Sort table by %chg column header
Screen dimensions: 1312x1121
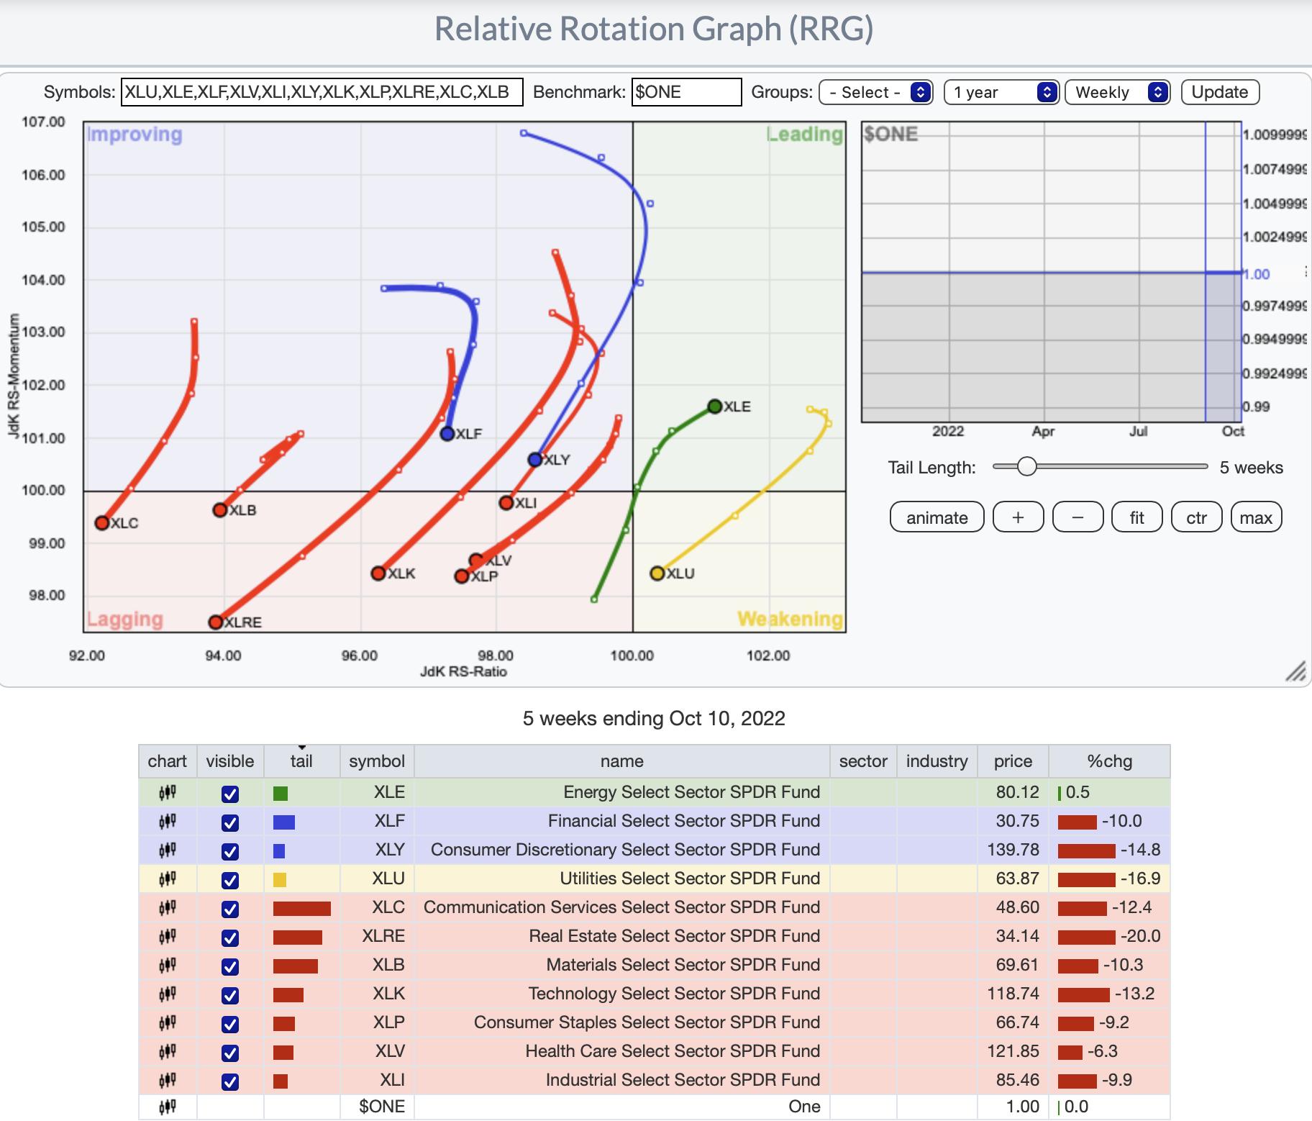(x=1109, y=761)
